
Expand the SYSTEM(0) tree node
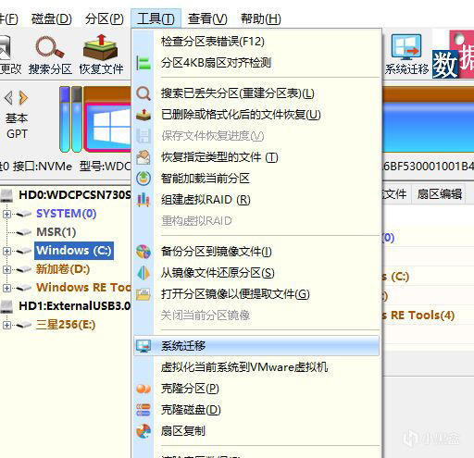coord(6,214)
